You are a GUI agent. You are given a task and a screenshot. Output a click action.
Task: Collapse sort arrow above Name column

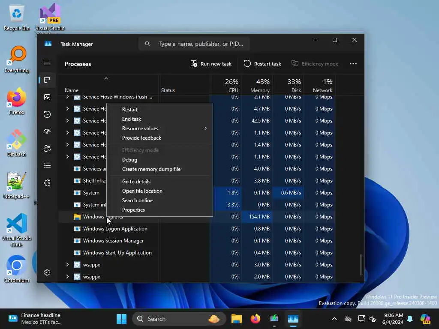(106, 79)
